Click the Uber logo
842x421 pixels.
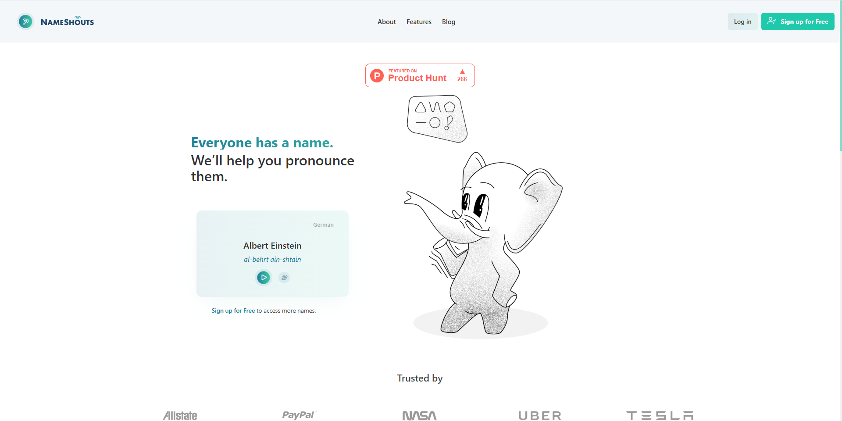(x=540, y=415)
